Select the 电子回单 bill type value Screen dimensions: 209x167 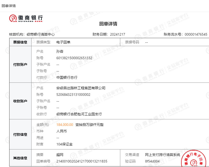pyautogui.click(x=63, y=42)
